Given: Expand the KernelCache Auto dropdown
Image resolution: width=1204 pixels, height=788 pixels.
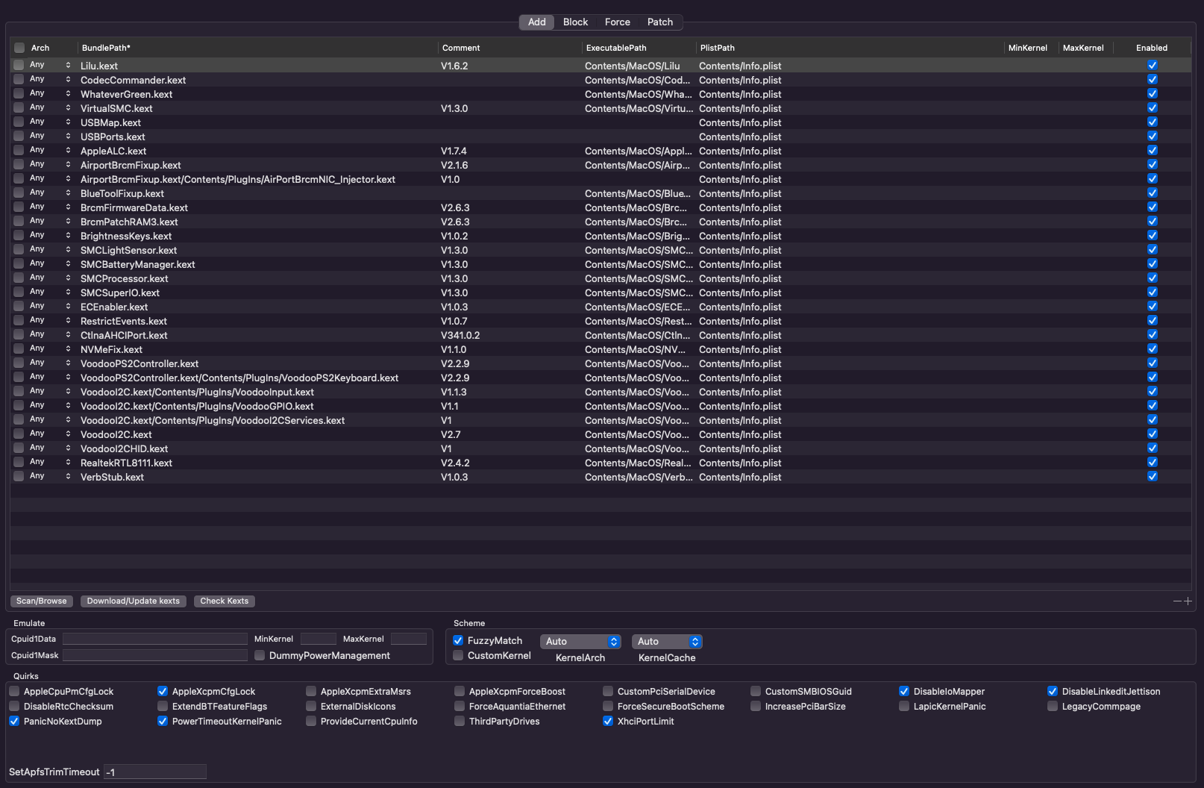Looking at the screenshot, I should [x=666, y=642].
